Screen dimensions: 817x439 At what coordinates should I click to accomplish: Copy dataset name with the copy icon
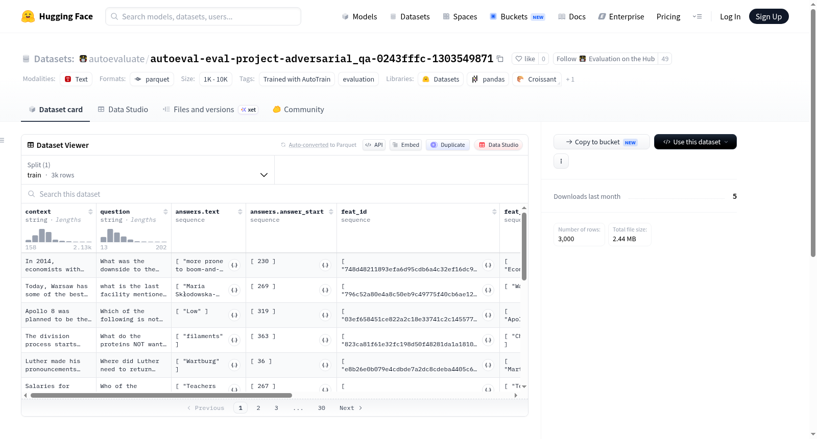(500, 59)
